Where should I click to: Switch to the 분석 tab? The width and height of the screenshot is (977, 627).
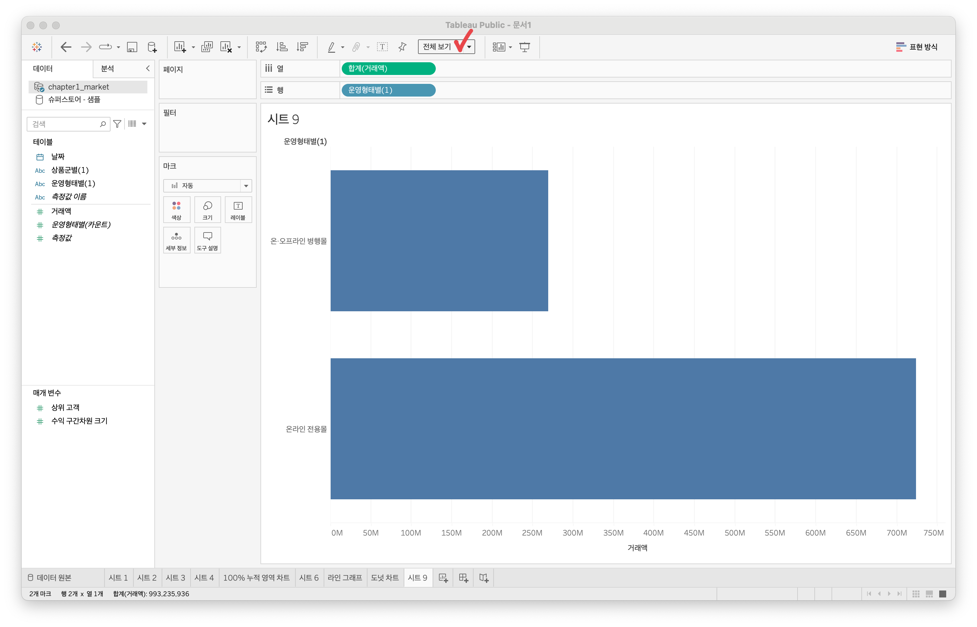click(107, 68)
